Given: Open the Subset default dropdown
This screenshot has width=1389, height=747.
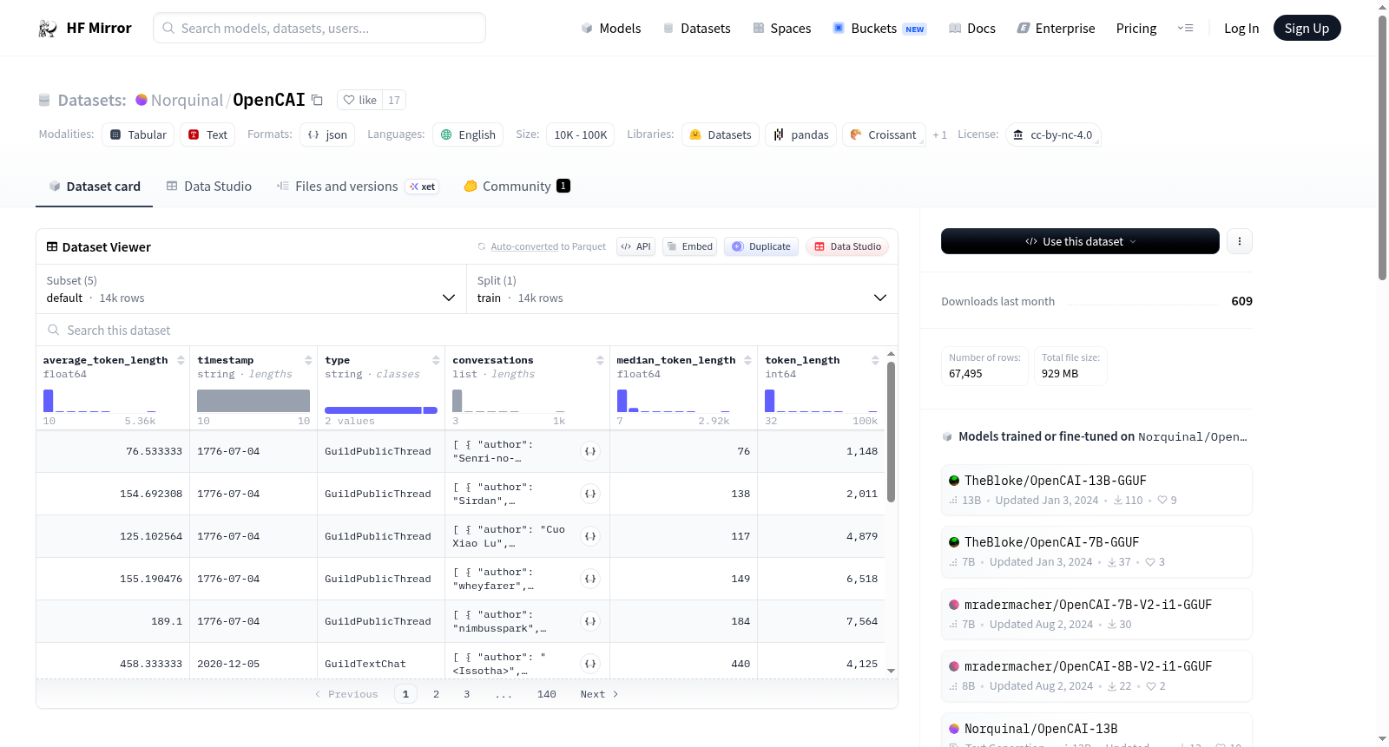Looking at the screenshot, I should pos(251,290).
